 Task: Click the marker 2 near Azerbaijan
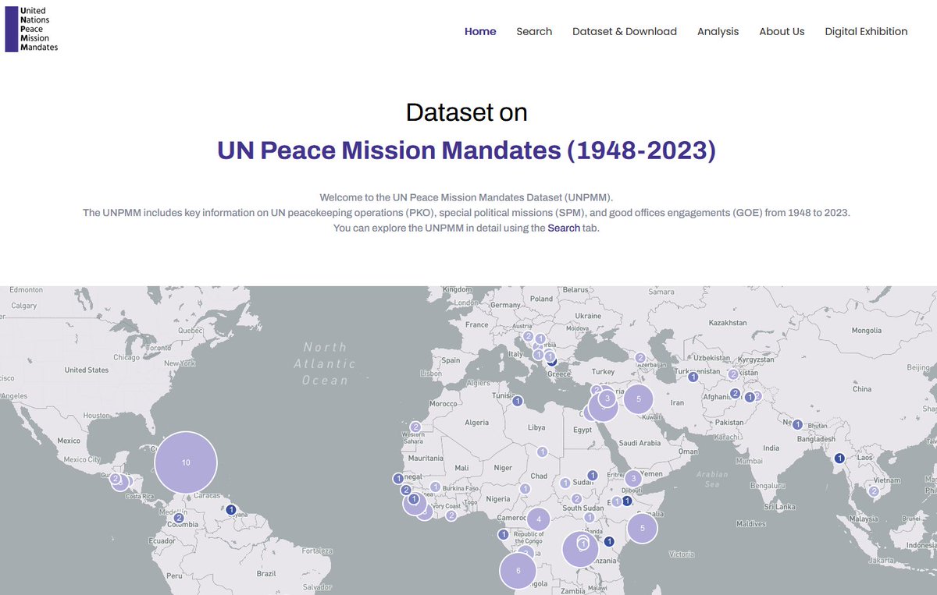pyautogui.click(x=640, y=358)
